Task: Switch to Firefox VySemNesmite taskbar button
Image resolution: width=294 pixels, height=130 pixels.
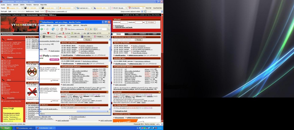Action: [x=25, y=128]
